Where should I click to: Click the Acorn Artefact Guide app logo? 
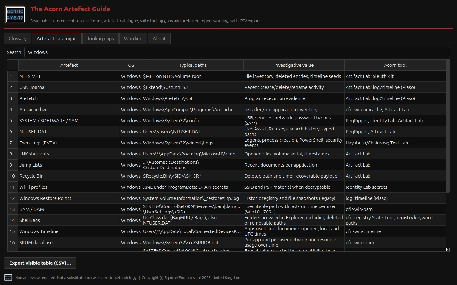pyautogui.click(x=15, y=15)
